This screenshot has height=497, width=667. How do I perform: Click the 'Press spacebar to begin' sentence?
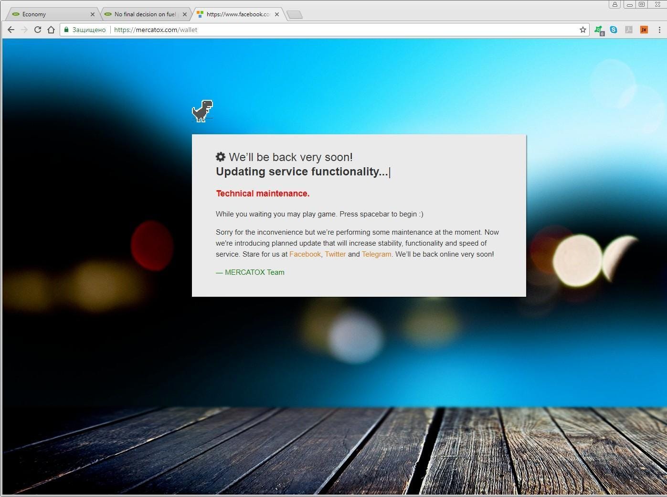(381, 214)
